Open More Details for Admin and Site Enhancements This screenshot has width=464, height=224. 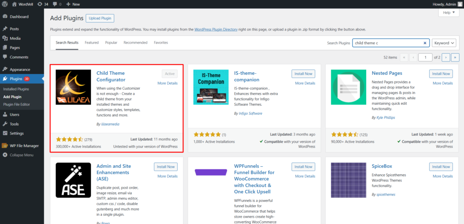click(168, 176)
